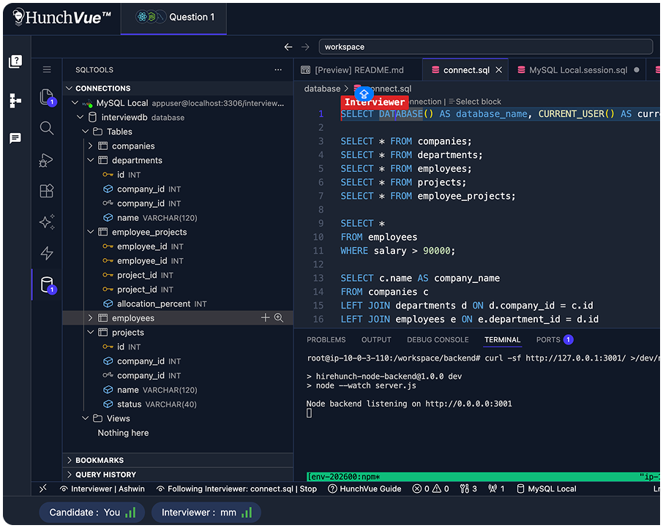Click Select block code lens link
This screenshot has width=663, height=528.
(475, 102)
